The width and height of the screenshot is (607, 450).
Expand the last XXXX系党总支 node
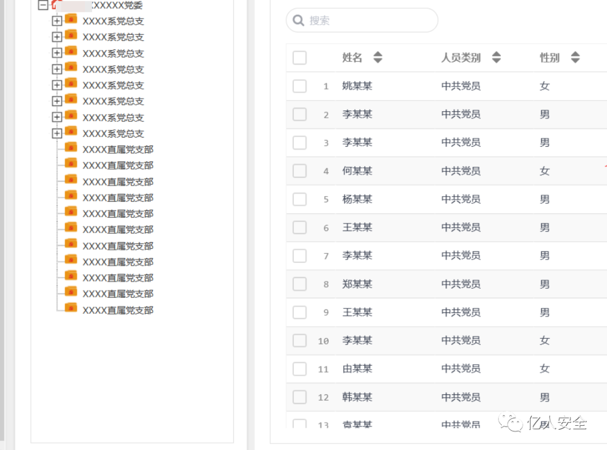pyautogui.click(x=57, y=133)
